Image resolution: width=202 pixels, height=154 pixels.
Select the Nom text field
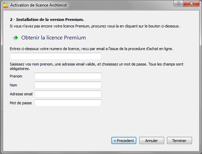(68, 85)
